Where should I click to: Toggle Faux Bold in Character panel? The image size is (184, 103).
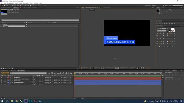click(159, 46)
